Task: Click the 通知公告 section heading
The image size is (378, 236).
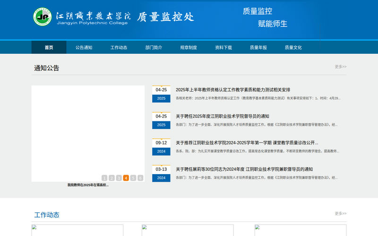Action: 46,68
